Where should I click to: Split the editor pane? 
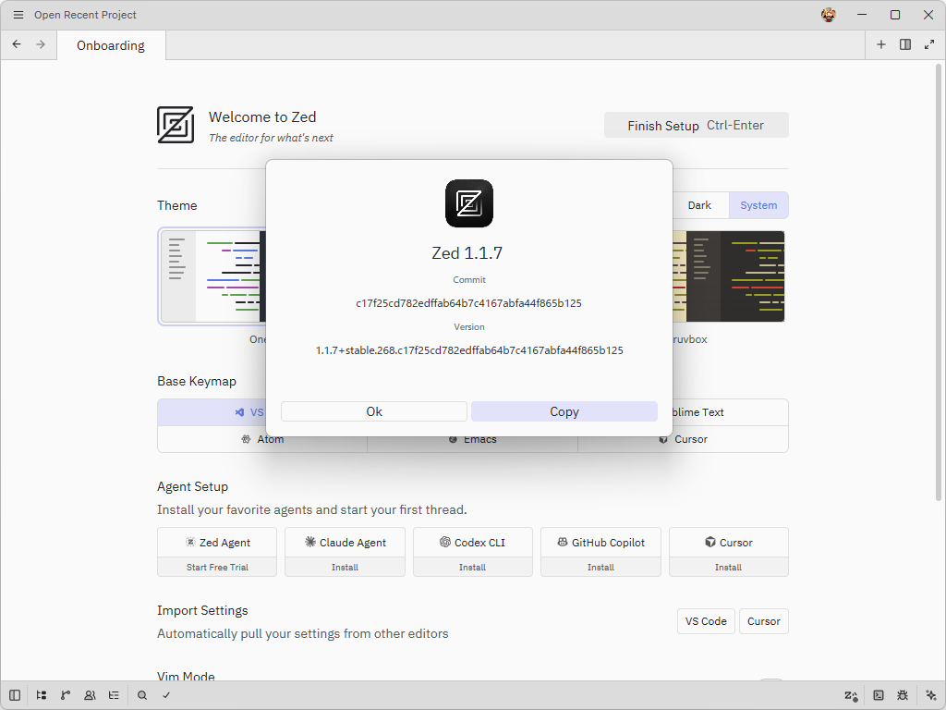point(905,44)
